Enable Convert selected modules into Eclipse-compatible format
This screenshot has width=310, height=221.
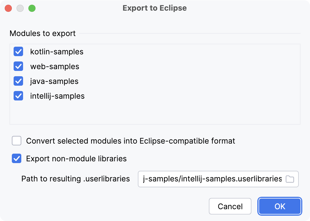pyautogui.click(x=17, y=141)
